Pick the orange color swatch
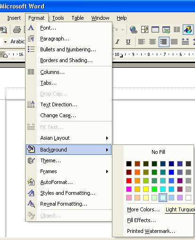195x240 pixels. pos(137,172)
